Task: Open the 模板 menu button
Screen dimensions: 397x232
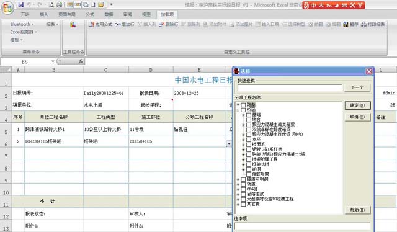Action: 16,40
